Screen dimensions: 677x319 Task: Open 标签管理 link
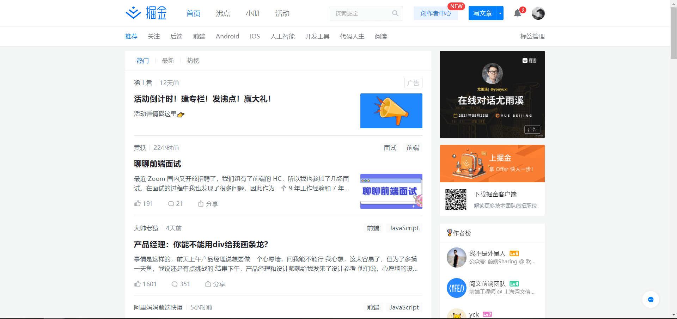(532, 36)
